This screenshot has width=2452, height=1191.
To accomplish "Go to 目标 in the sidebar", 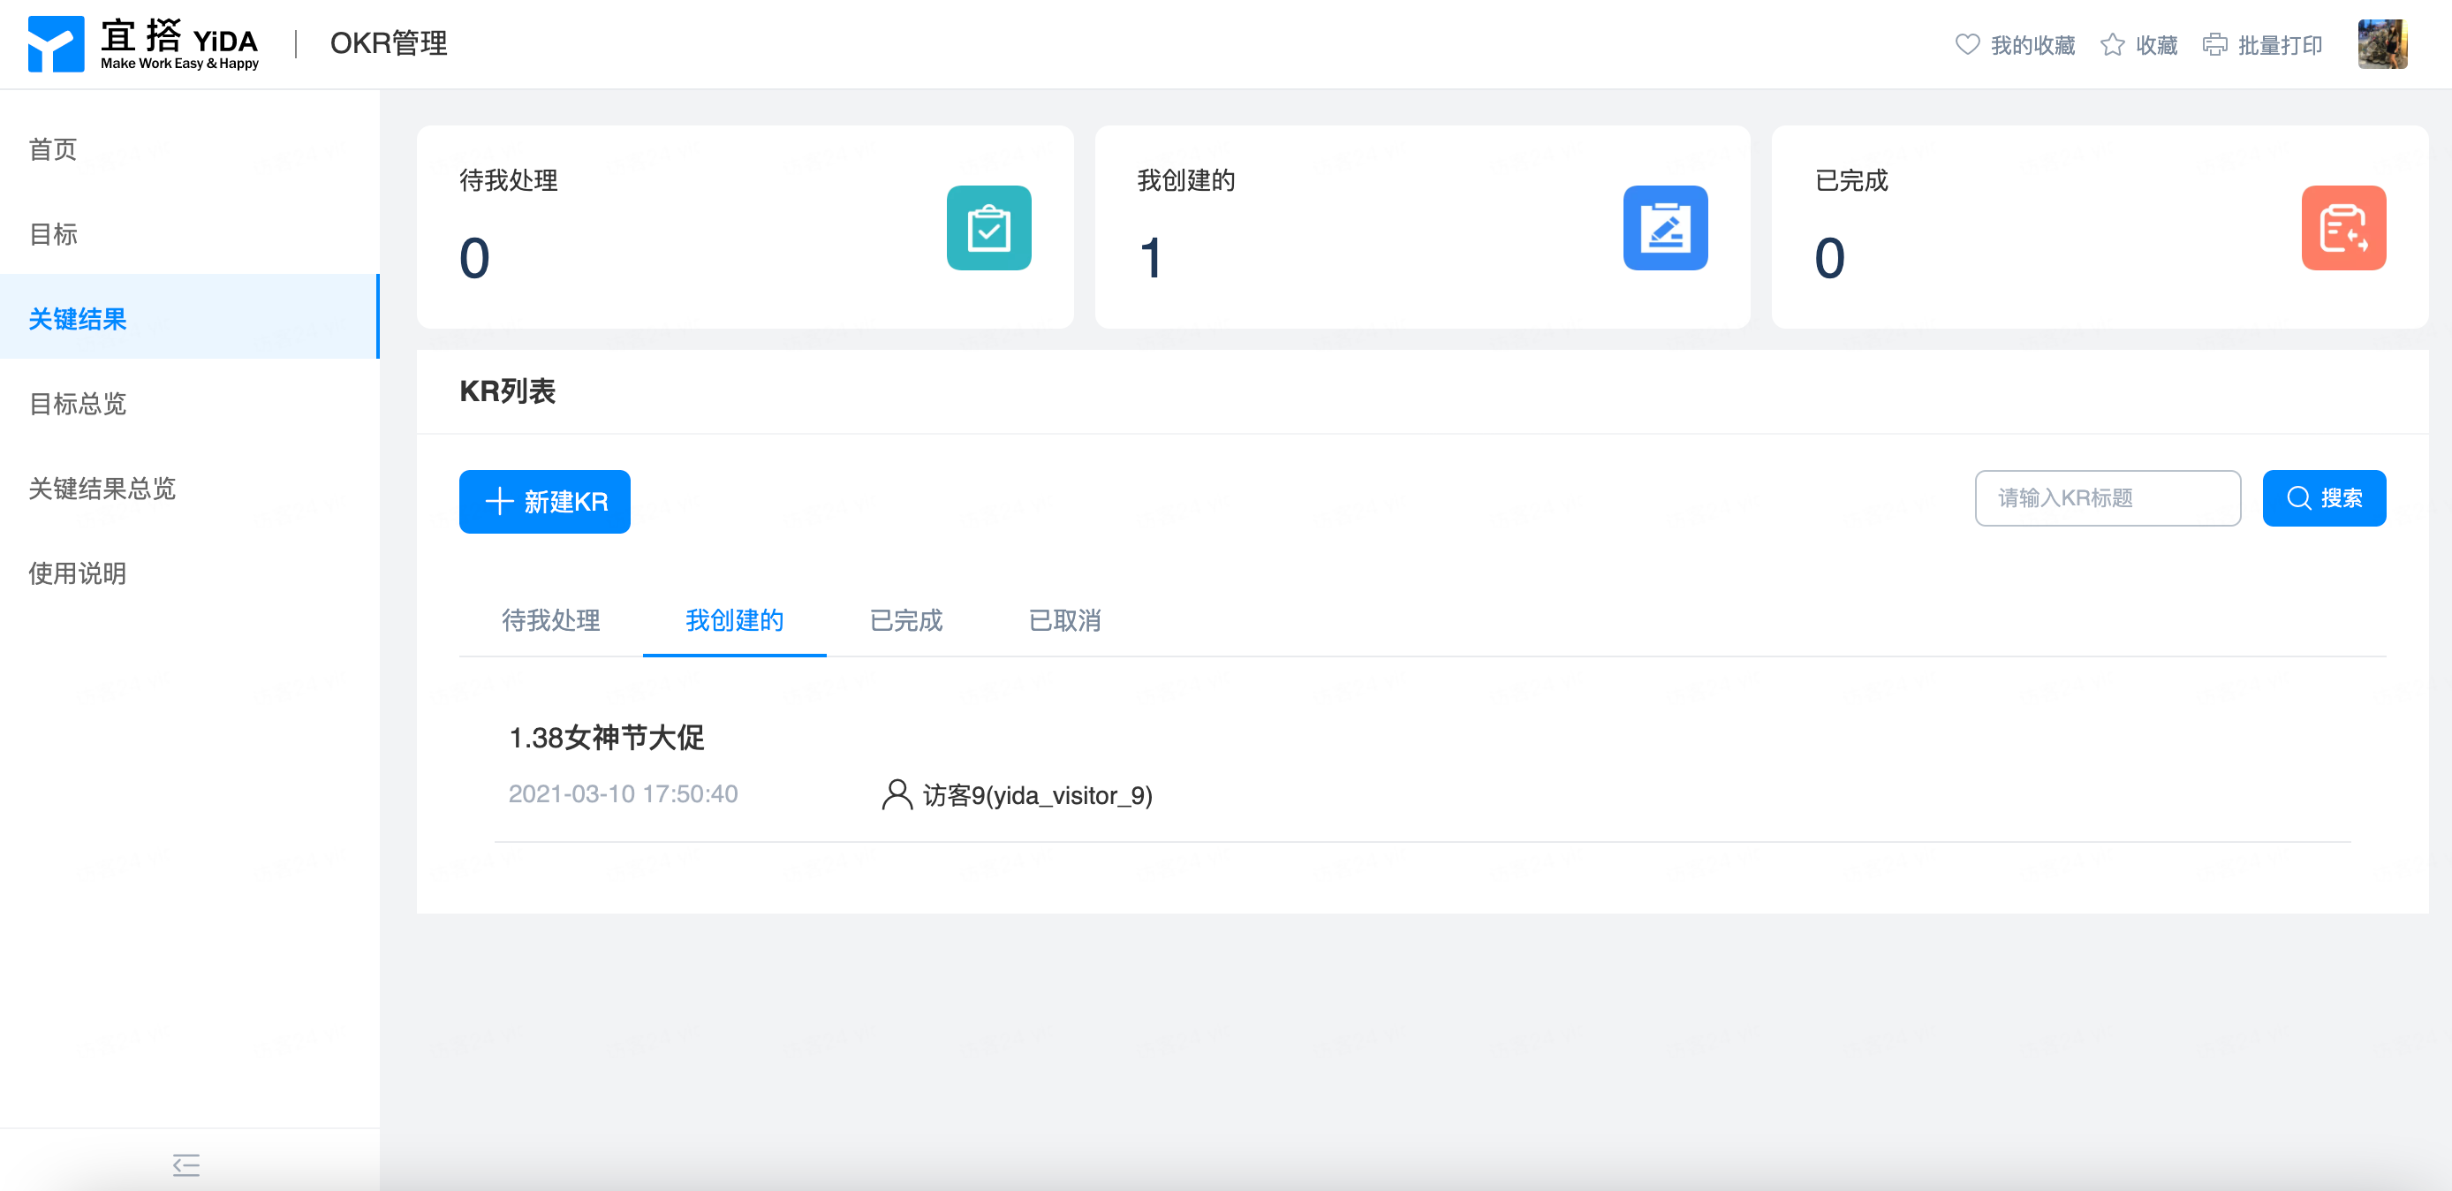I will [53, 234].
